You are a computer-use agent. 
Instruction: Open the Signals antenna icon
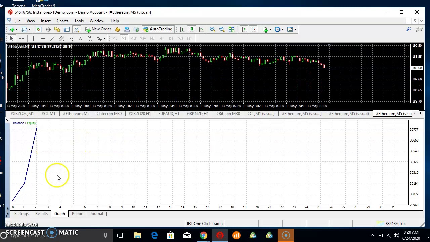(136, 29)
